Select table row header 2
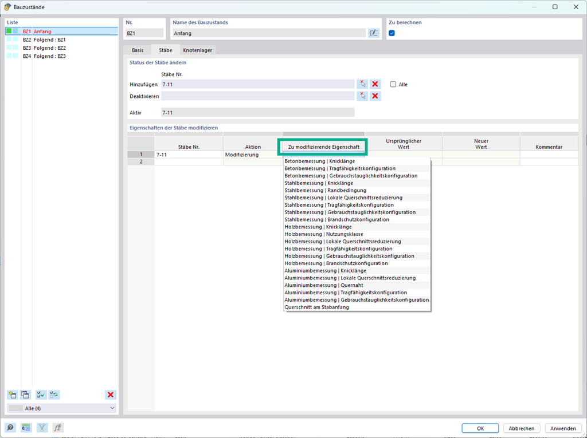 141,161
